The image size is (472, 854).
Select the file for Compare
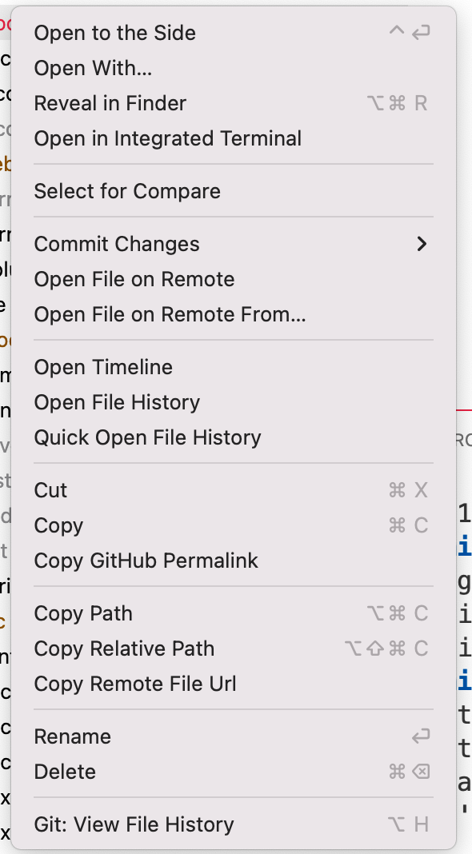(x=127, y=191)
